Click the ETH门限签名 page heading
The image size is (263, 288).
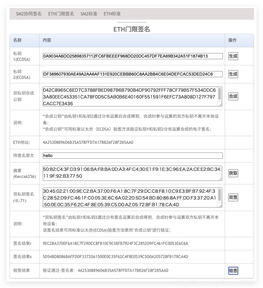(131, 29)
